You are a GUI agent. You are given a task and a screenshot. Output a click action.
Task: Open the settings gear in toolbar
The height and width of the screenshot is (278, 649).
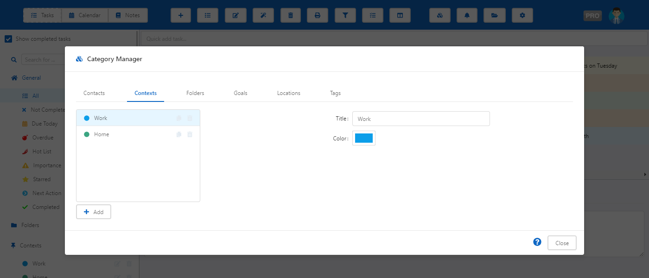tap(522, 15)
